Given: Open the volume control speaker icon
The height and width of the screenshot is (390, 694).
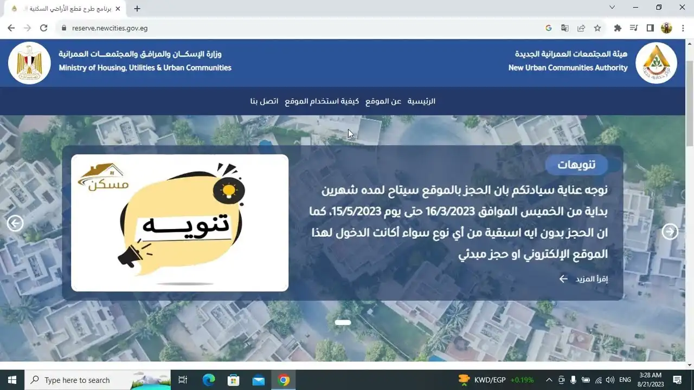Looking at the screenshot, I should [609, 380].
